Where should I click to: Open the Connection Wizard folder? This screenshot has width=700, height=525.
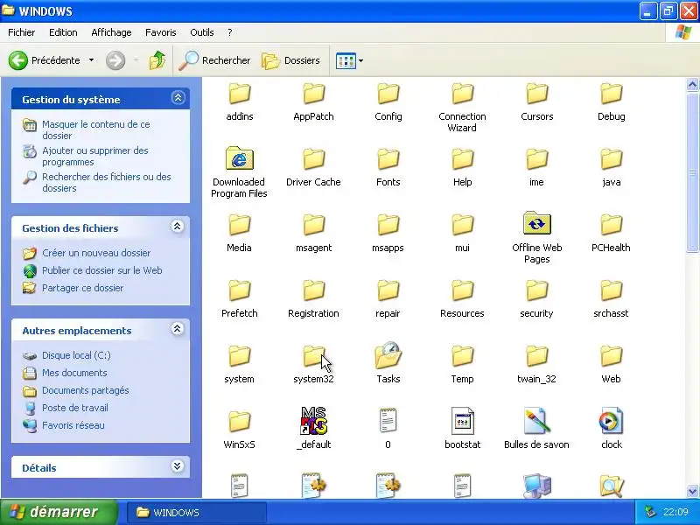pyautogui.click(x=463, y=106)
